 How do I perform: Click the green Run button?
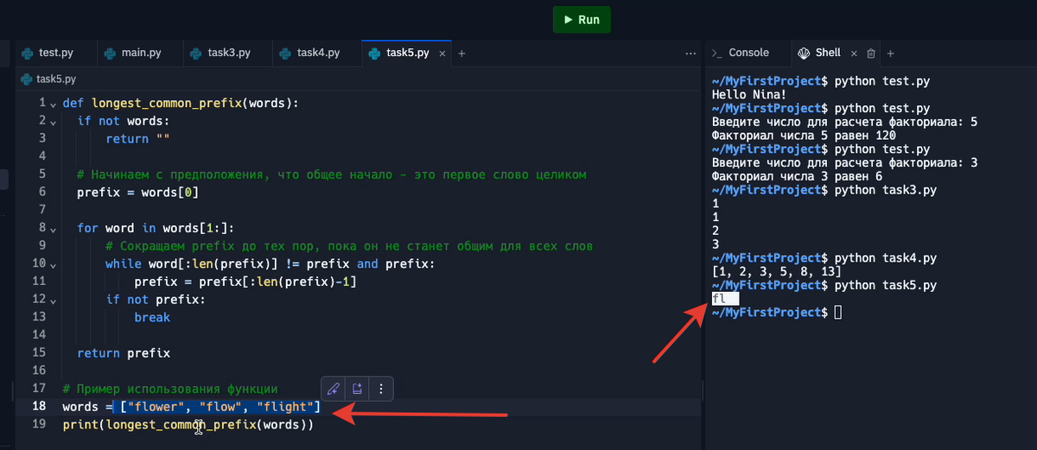point(582,19)
